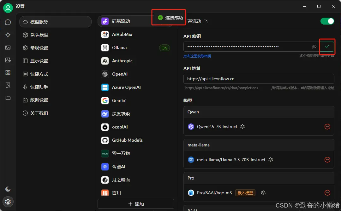Viewport: 341px width, 211px height.
Task: Open 硅基流动 external website link icon
Action: [206, 21]
